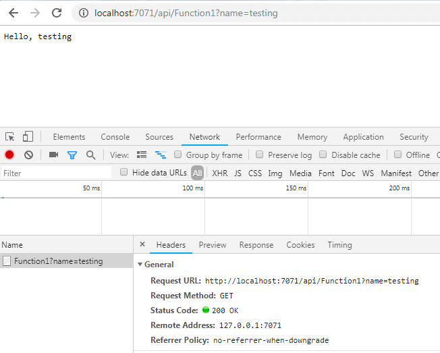
Task: Click the network Filter text box
Action: [57, 173]
